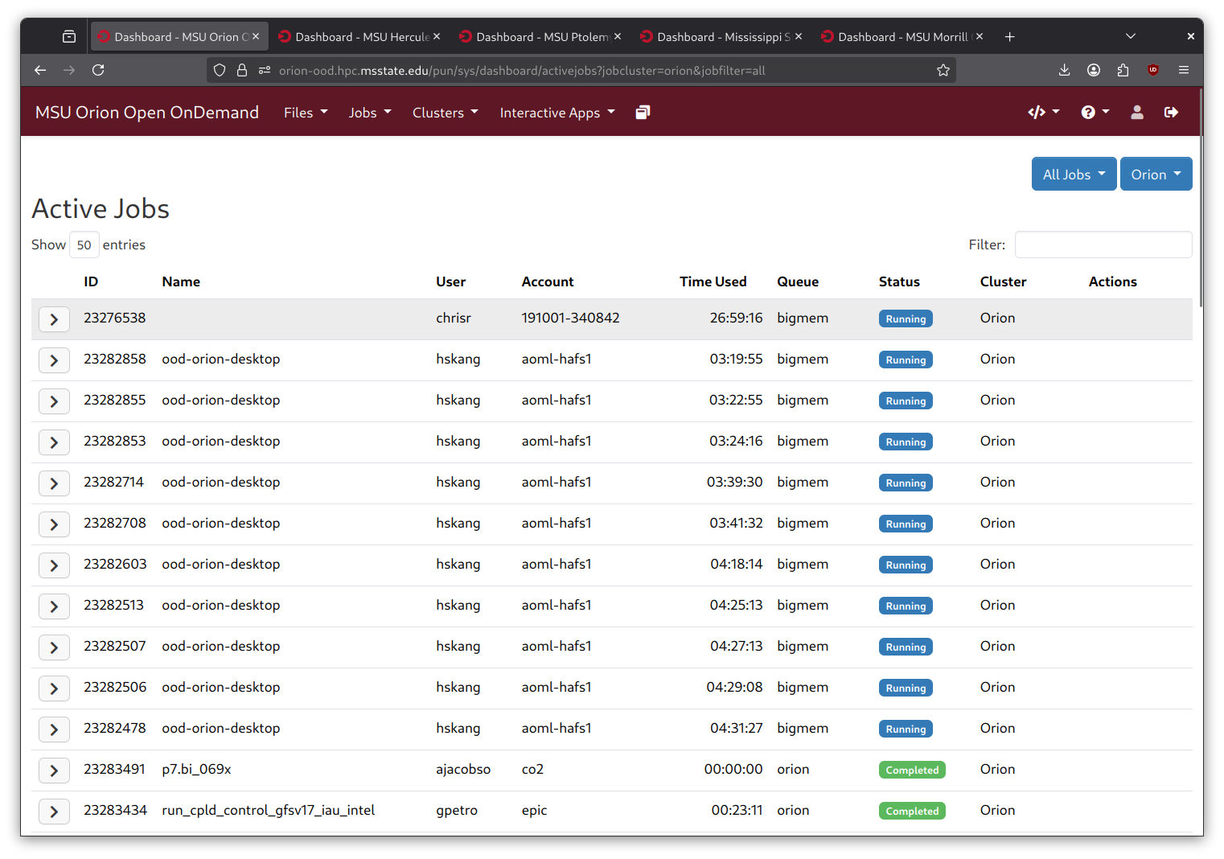1224x859 pixels.
Task: Click the Completed badge for job 23283491
Action: point(912,770)
